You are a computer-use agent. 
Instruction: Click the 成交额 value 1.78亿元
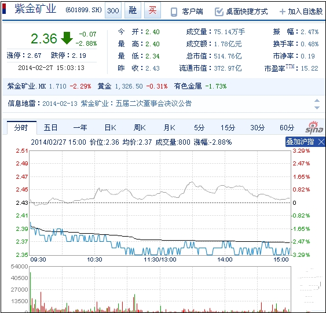(228, 44)
